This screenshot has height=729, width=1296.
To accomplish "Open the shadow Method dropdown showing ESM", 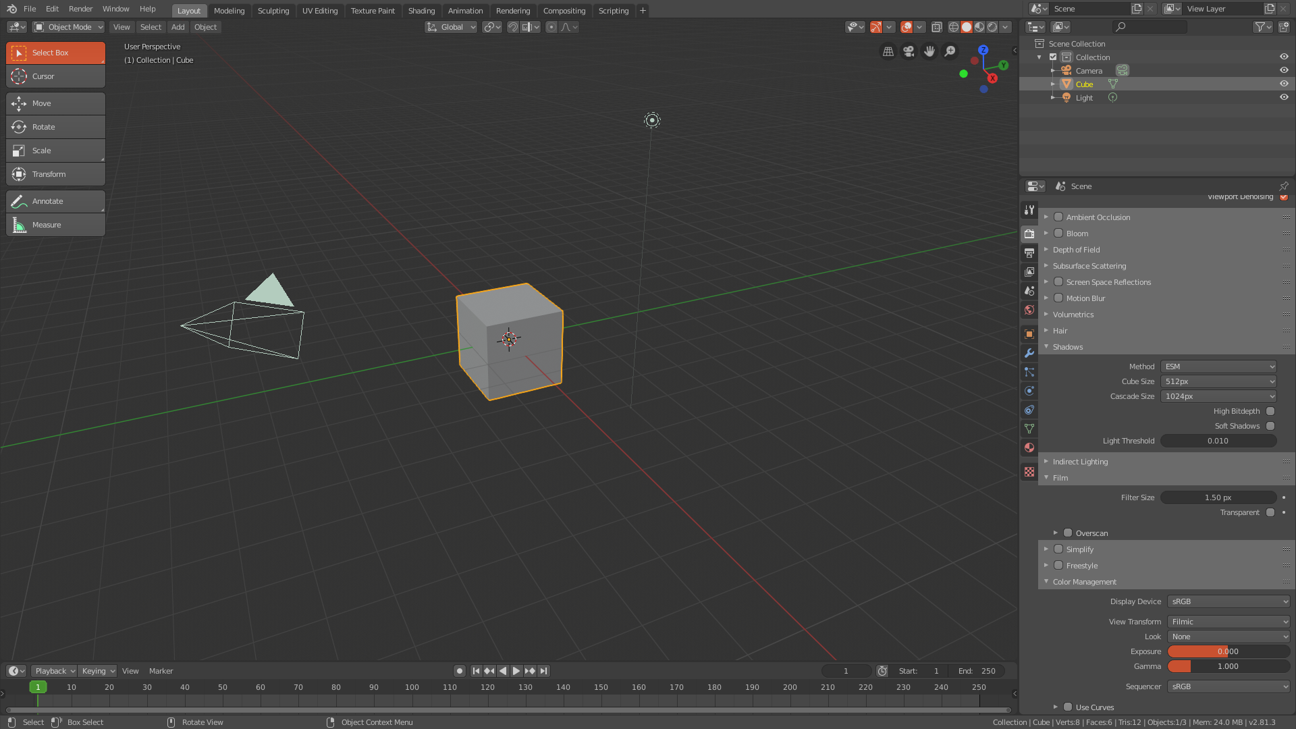I will tap(1218, 366).
